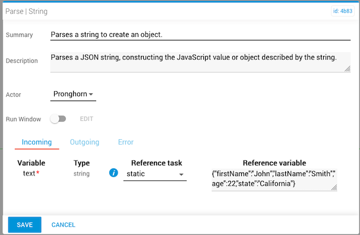Switch to the Incoming tab
Image resolution: width=360 pixels, height=235 pixels.
pyautogui.click(x=37, y=142)
